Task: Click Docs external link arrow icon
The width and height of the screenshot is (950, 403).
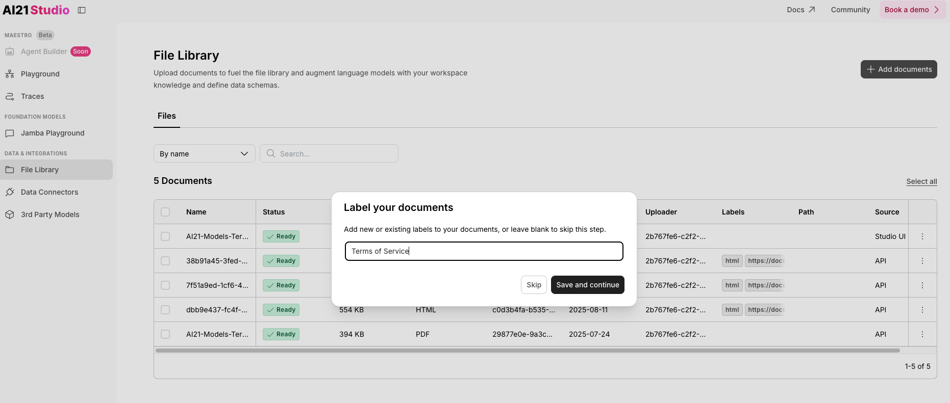Action: pos(812,10)
